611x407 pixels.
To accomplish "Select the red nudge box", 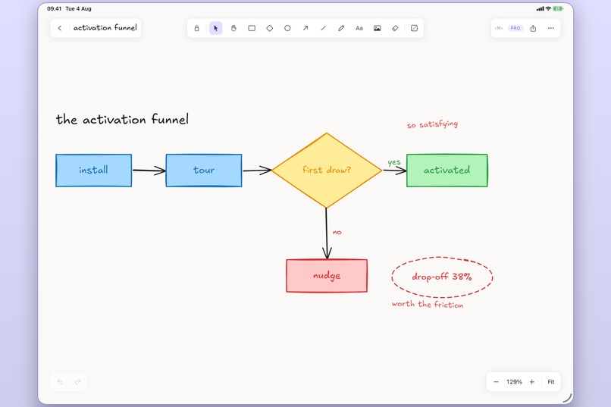I will [327, 275].
